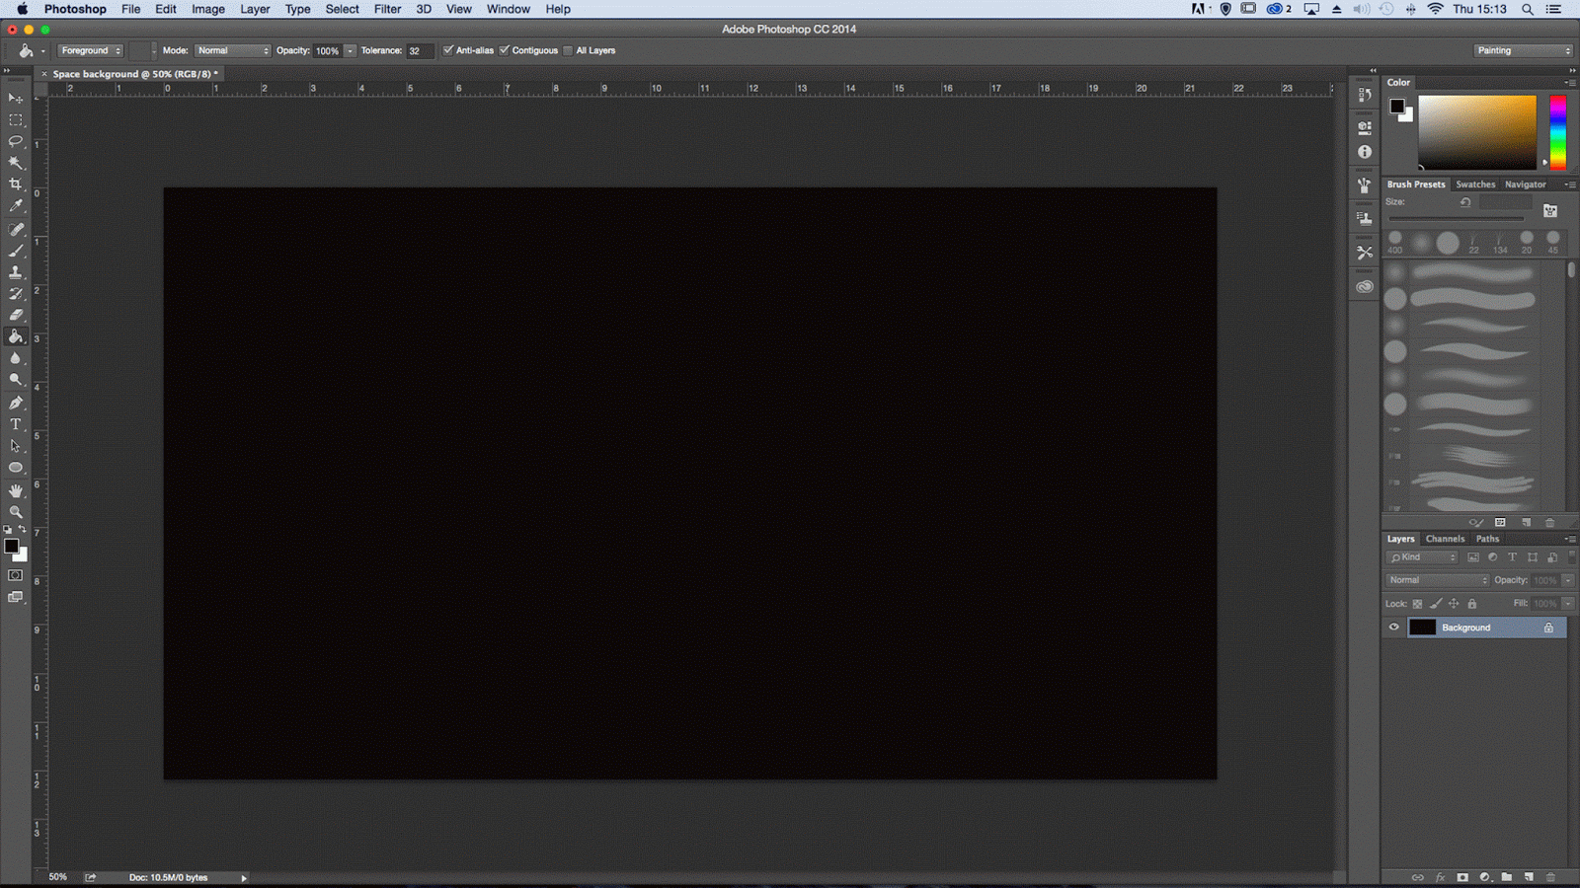Image resolution: width=1580 pixels, height=888 pixels.
Task: Select the Lasso tool
Action: tap(16, 141)
